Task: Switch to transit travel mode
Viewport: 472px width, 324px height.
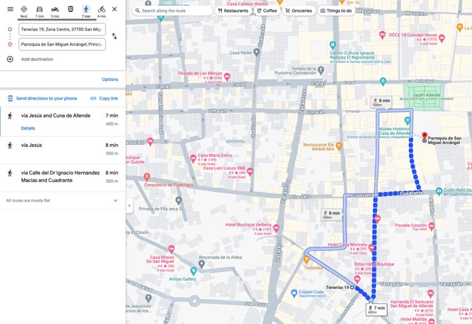Action: point(70,9)
